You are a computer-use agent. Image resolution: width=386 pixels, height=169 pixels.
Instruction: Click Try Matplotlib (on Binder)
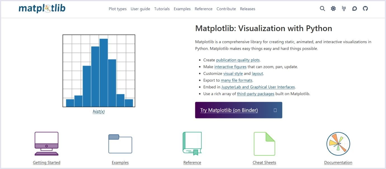[x=229, y=110]
